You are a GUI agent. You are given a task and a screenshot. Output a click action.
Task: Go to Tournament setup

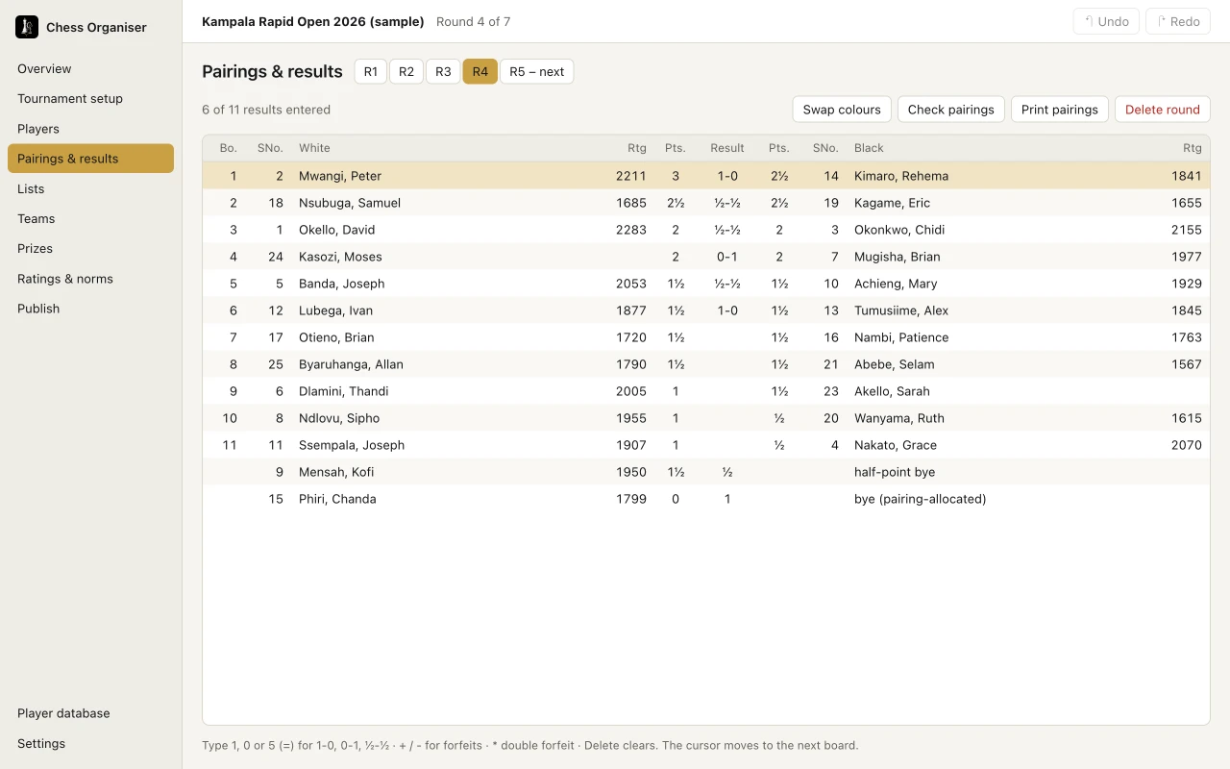pos(90,99)
